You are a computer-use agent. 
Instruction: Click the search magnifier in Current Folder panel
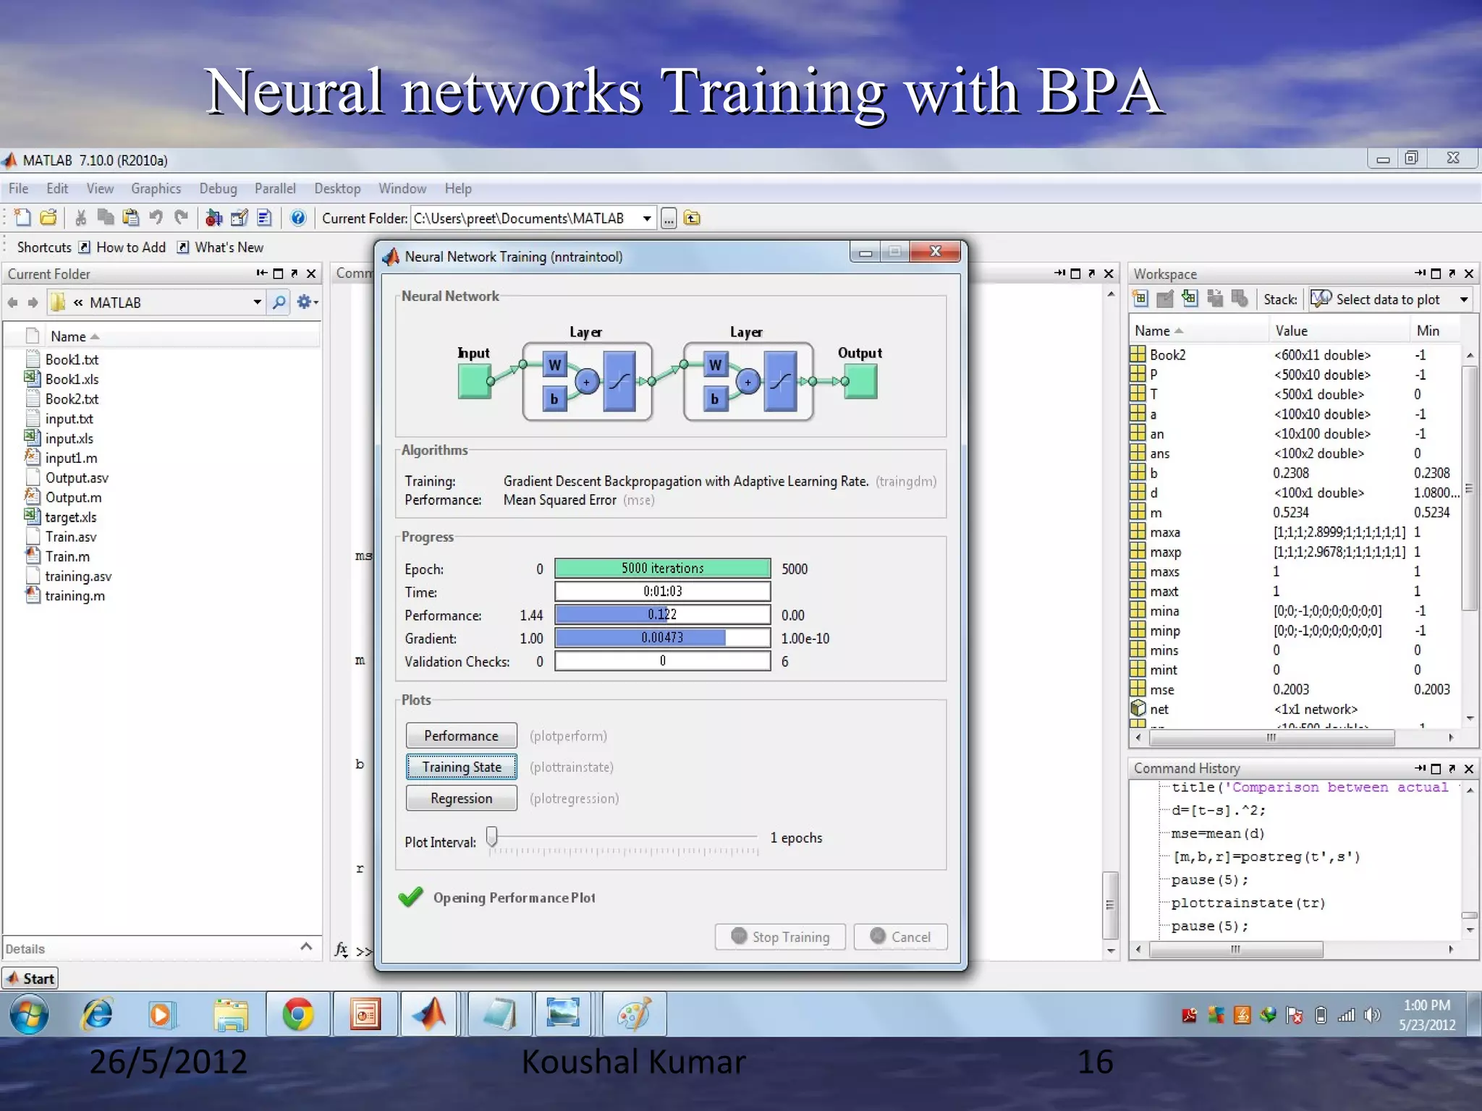[x=279, y=302]
